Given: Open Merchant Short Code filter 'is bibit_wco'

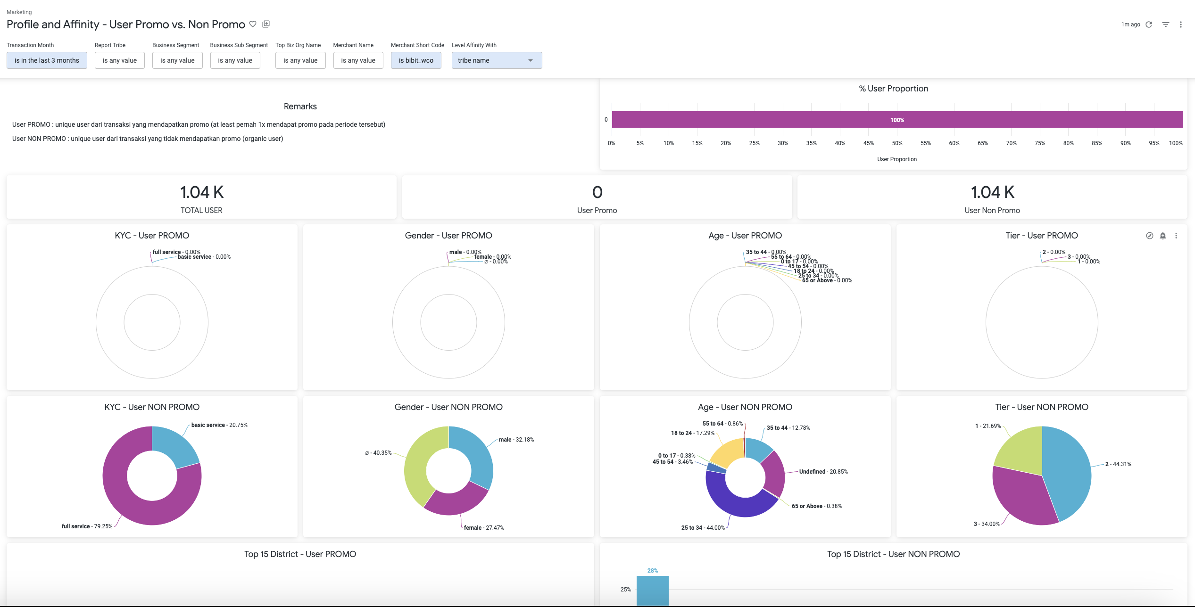Looking at the screenshot, I should pyautogui.click(x=416, y=60).
